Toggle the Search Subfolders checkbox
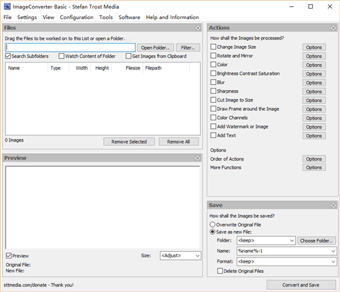340x292 pixels. click(x=8, y=56)
